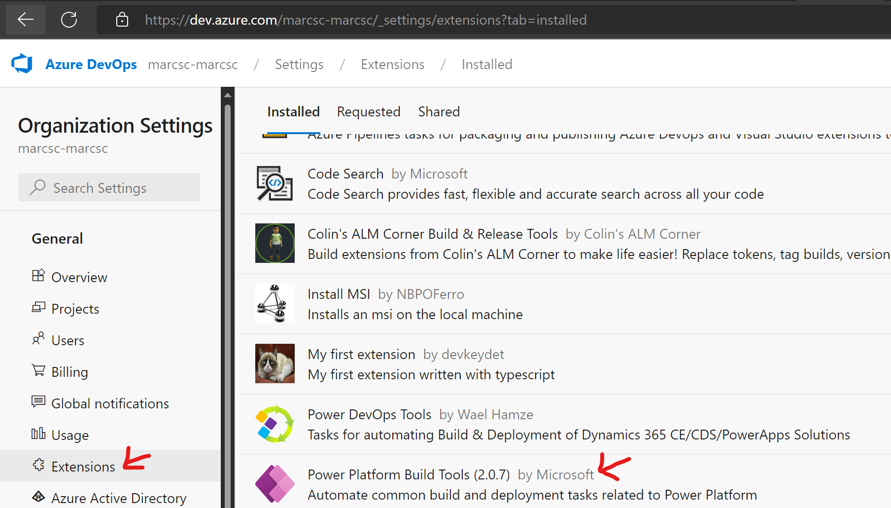This screenshot has height=508, width=891.
Task: Click the Colin's ALM Corner avatar icon
Action: [x=274, y=243]
